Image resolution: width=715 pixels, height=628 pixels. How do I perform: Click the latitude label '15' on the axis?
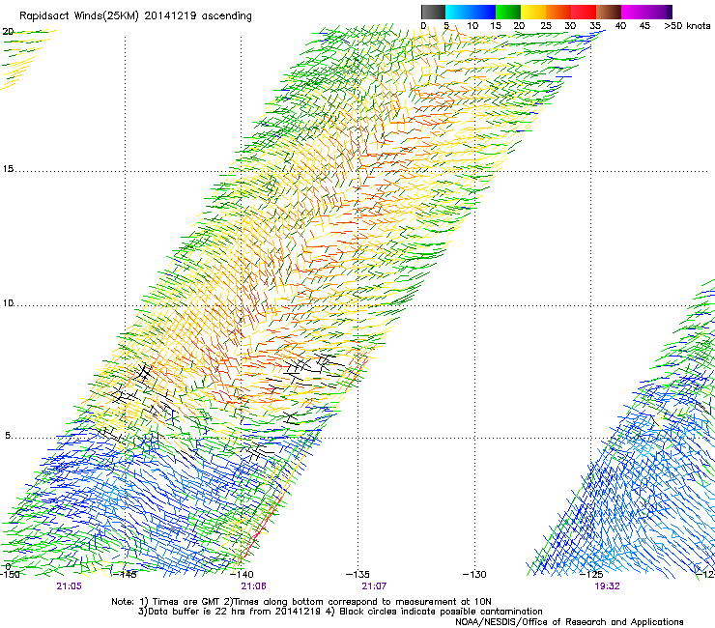click(8, 169)
